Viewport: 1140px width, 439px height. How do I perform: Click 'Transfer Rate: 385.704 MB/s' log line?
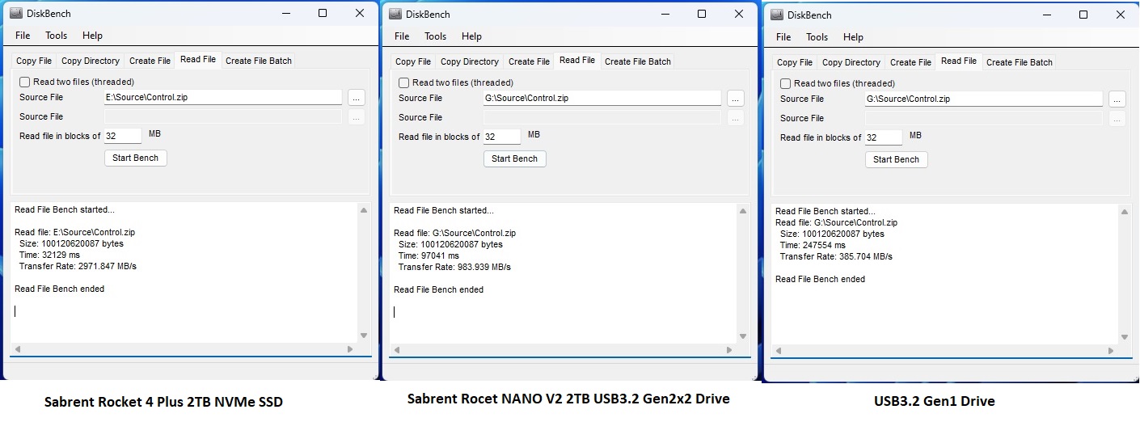pyautogui.click(x=837, y=256)
